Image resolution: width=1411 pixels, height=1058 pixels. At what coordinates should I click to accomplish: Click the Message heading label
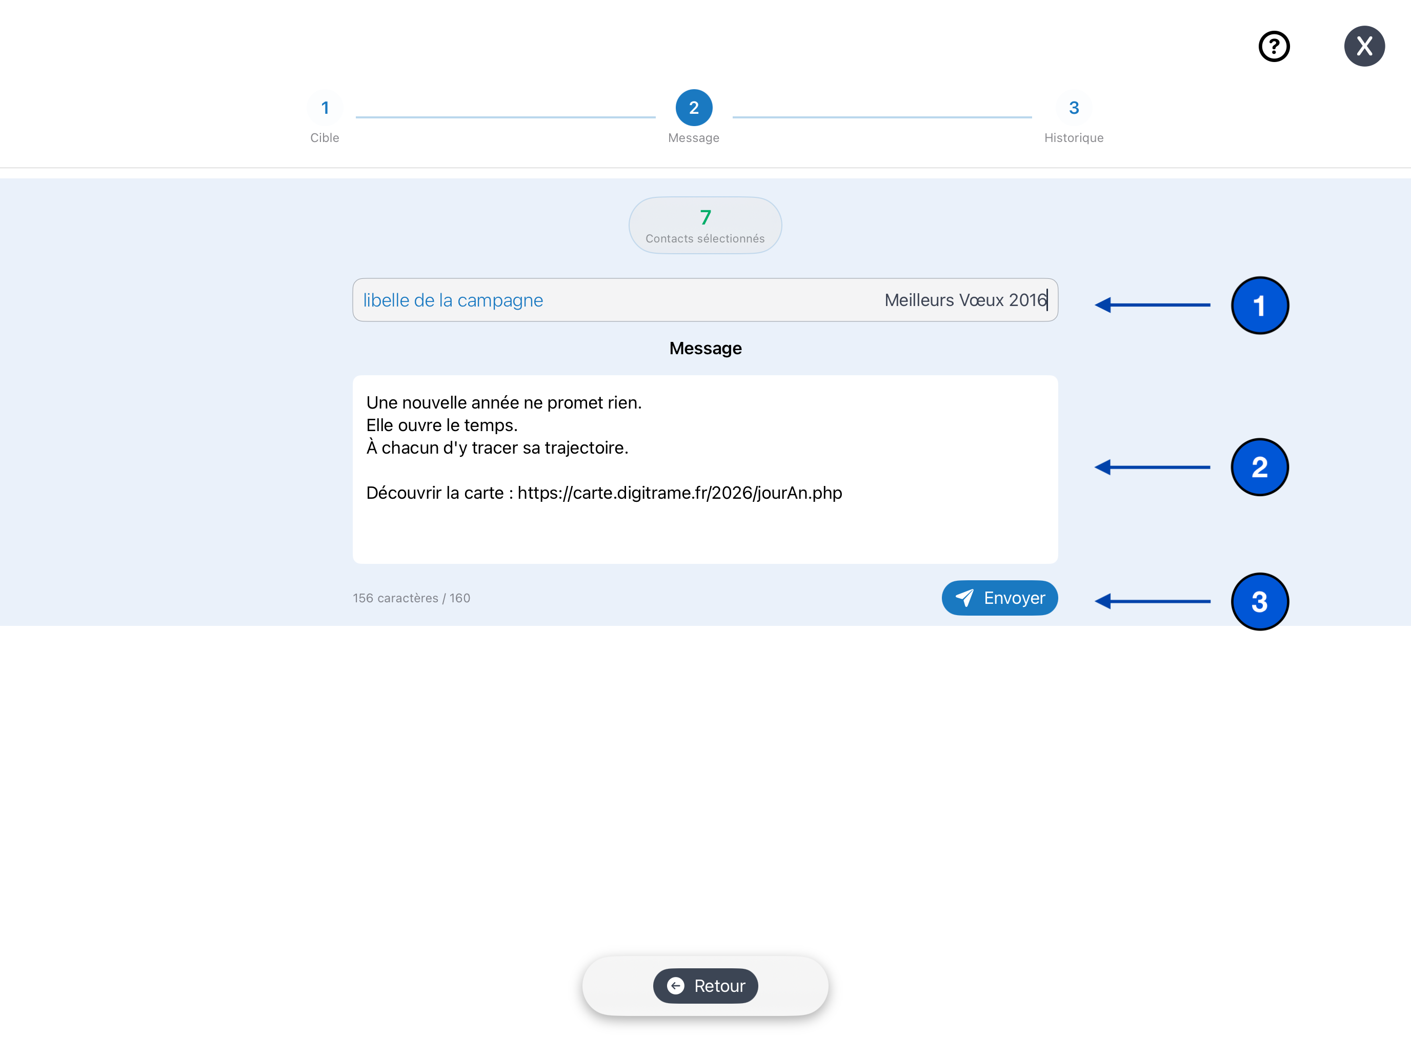[x=705, y=348]
